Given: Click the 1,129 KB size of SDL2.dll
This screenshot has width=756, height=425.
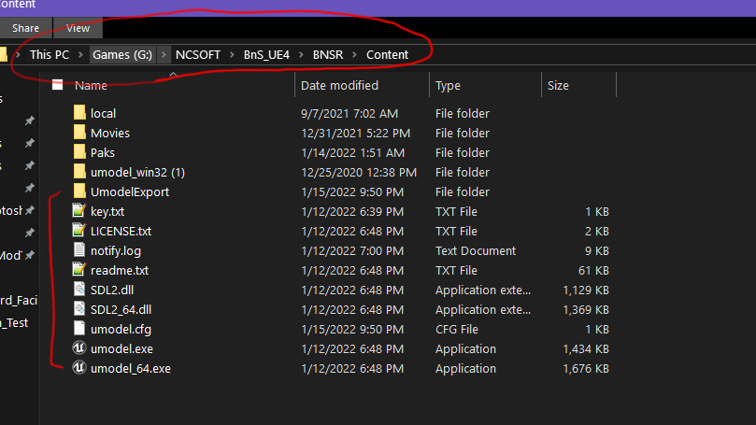Looking at the screenshot, I should click(x=586, y=290).
